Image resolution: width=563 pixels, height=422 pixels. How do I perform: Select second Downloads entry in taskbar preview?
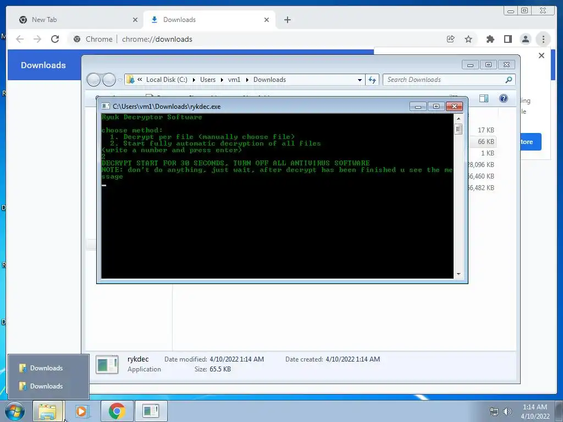tap(48, 386)
